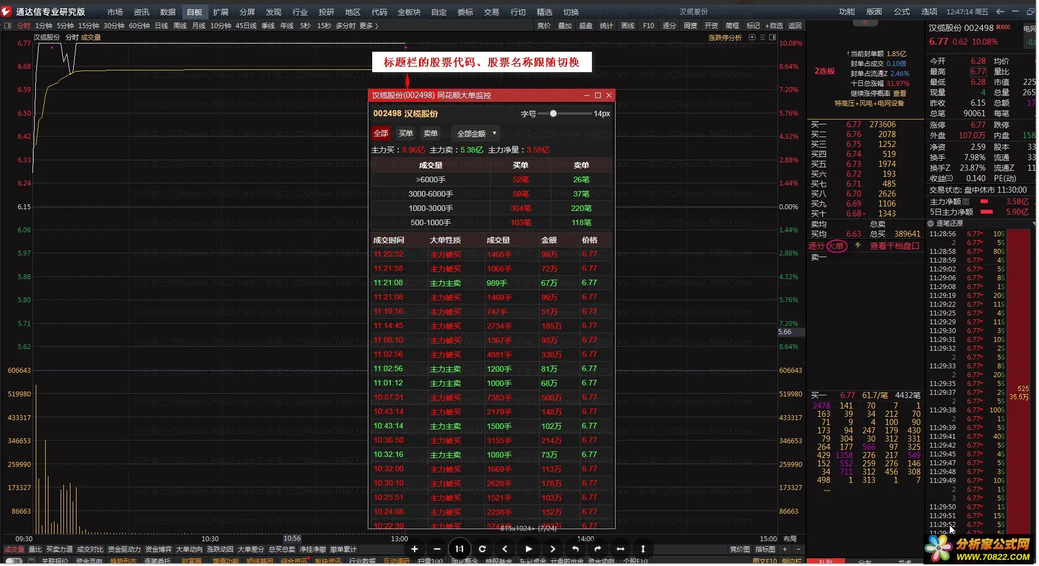Image resolution: width=1039 pixels, height=566 pixels.
Task: Click the lightning bolt icon in order panel
Action: (857, 246)
